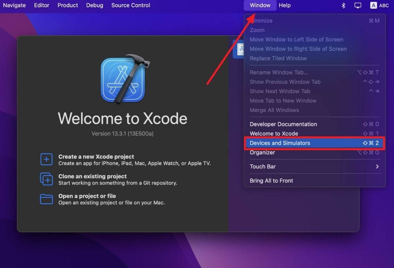Screen dimensions: 394x268
Task: Click the Zoom menu item
Action: 315,30
